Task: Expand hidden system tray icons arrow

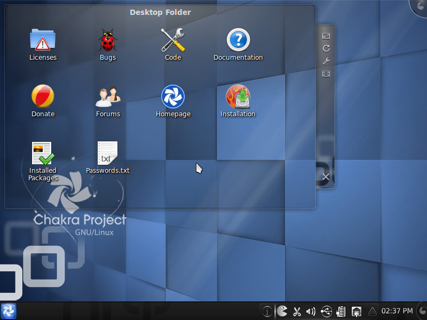Action: pos(372,311)
